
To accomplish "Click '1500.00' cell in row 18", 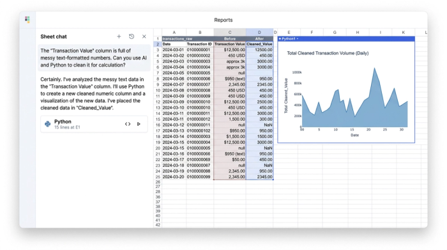I will point(259,136).
